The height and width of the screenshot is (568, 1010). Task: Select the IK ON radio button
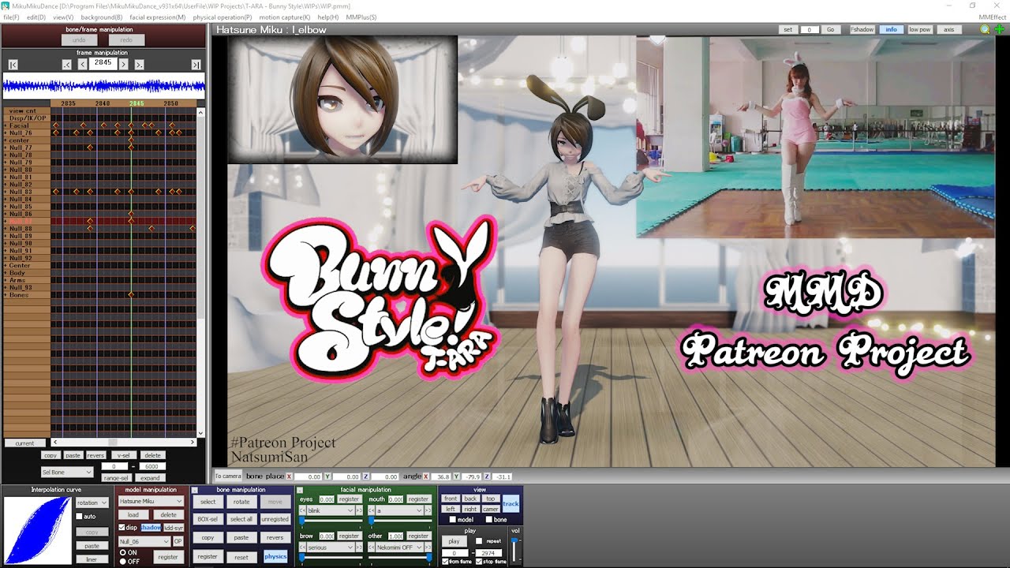tap(122, 552)
